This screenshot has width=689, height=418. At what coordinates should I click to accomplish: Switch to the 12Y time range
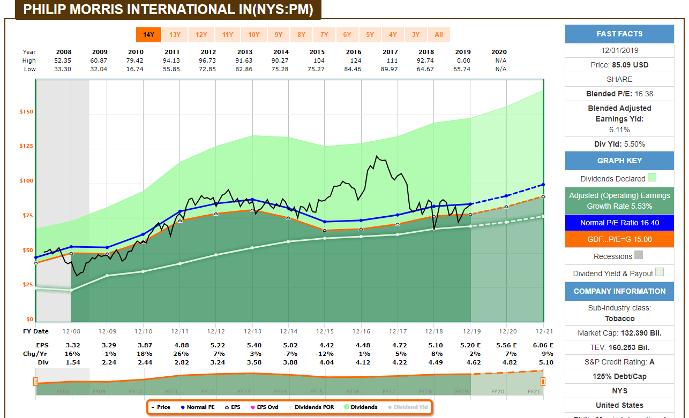[201, 35]
